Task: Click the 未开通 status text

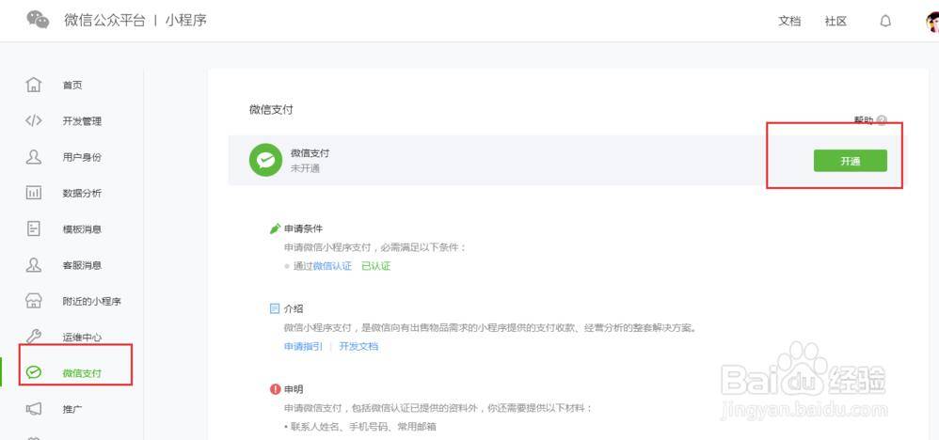Action: coord(306,168)
